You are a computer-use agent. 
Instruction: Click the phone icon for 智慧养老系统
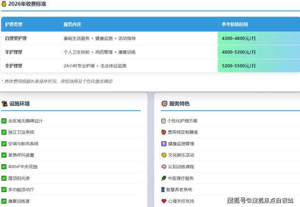pyautogui.click(x=163, y=190)
